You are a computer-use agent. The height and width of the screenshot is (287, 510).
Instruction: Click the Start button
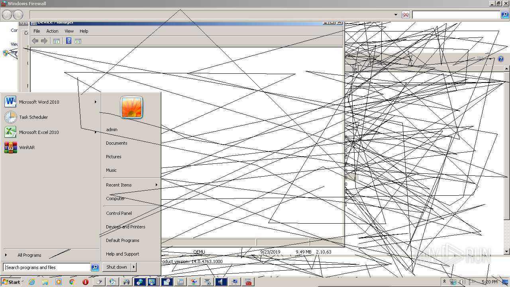(x=11, y=282)
